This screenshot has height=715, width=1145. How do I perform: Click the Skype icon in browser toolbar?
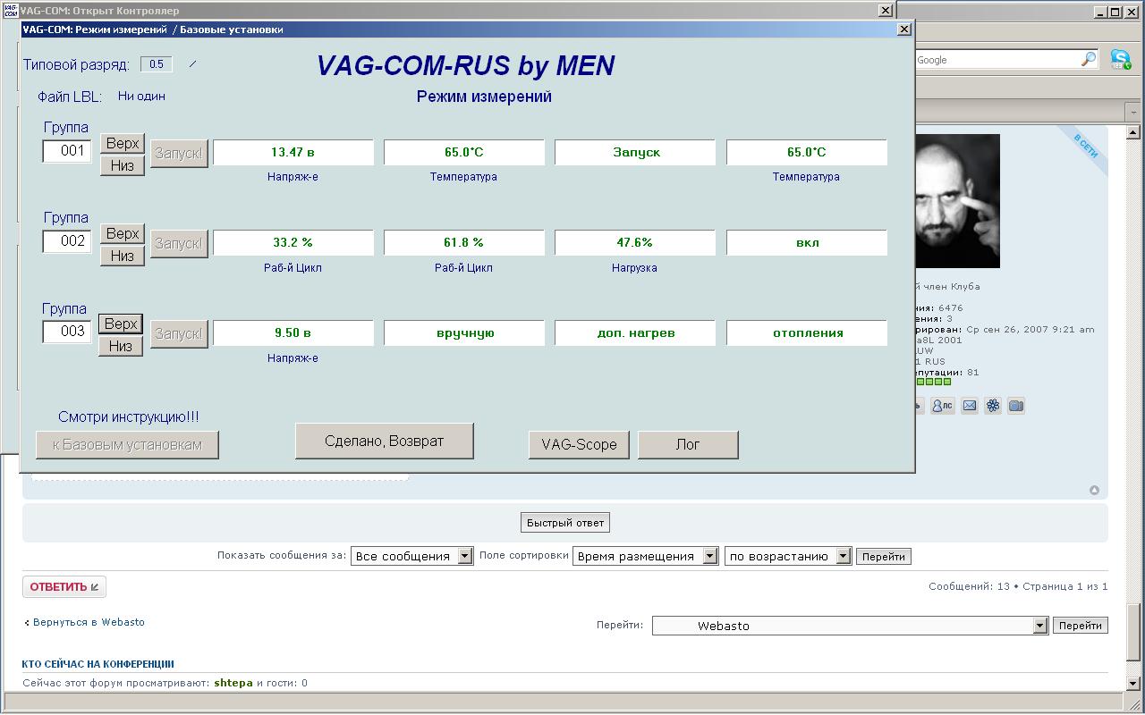tap(1120, 60)
